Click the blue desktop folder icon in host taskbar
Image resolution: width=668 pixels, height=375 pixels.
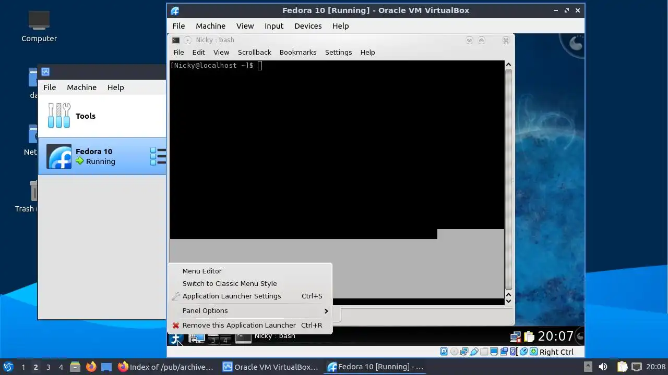click(x=106, y=367)
